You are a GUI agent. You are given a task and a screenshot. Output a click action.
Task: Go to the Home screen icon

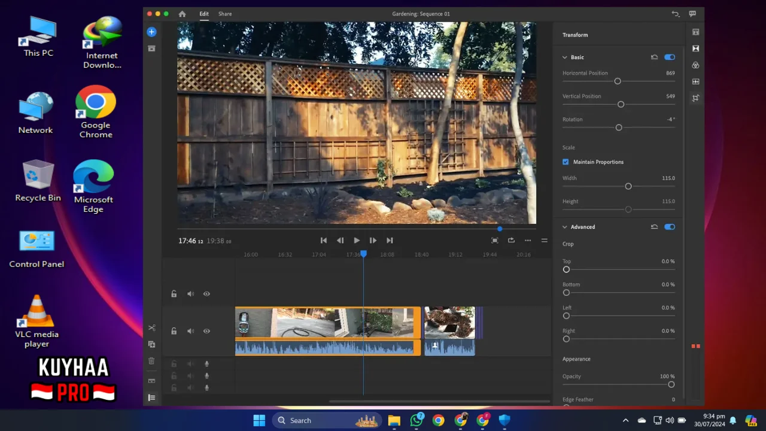point(182,14)
